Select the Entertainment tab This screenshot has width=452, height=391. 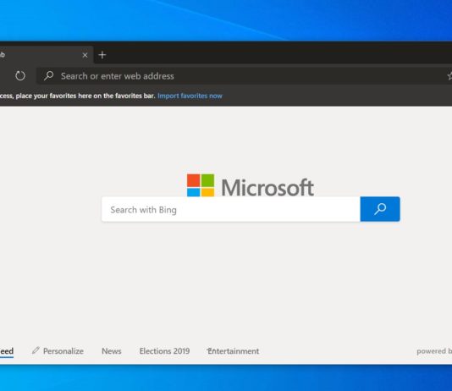pos(233,351)
